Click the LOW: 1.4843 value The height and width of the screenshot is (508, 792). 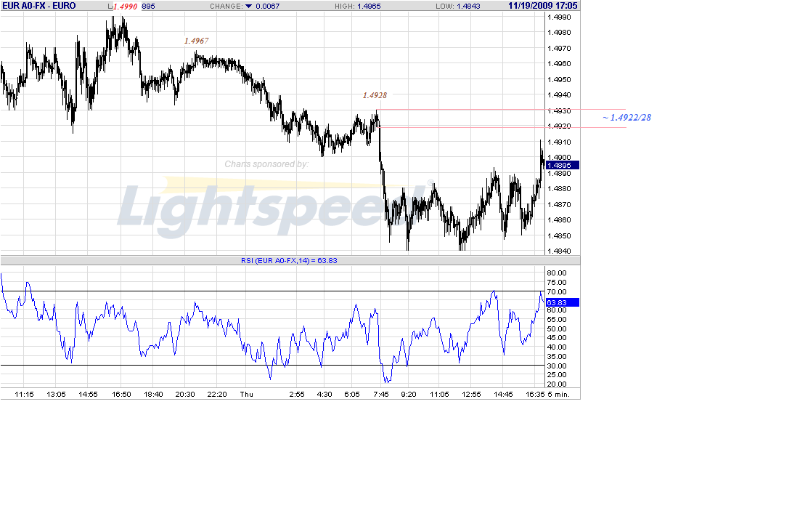(458, 6)
